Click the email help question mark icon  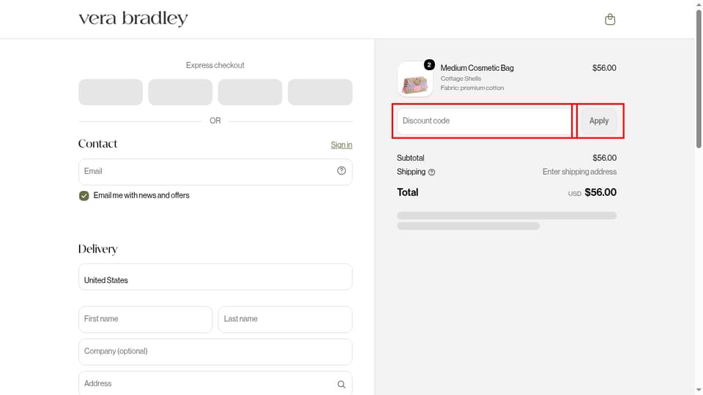(342, 170)
